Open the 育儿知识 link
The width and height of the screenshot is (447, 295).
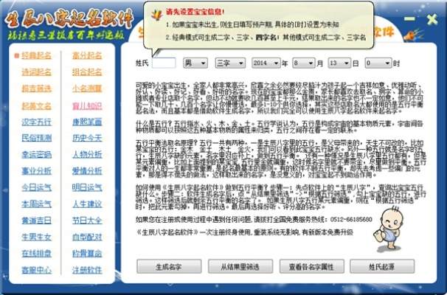point(87,105)
